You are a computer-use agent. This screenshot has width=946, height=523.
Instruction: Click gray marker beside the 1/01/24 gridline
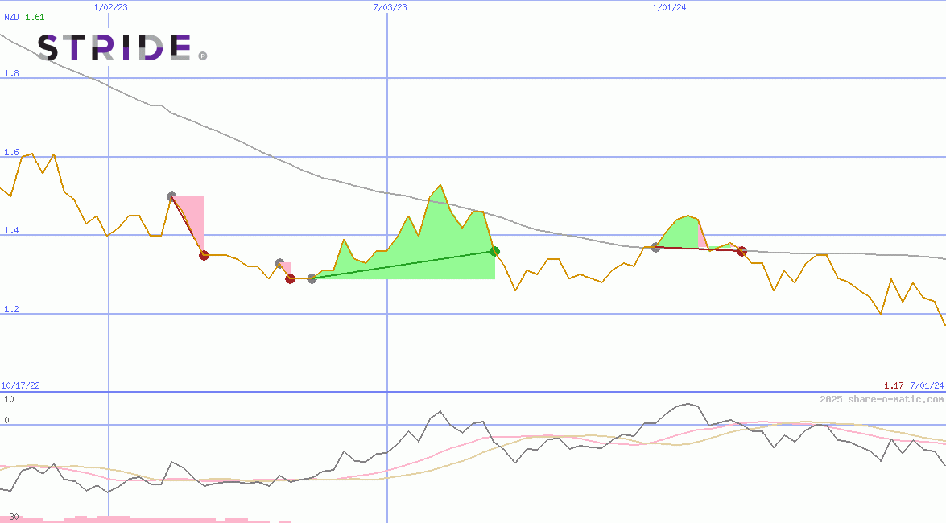(x=655, y=247)
